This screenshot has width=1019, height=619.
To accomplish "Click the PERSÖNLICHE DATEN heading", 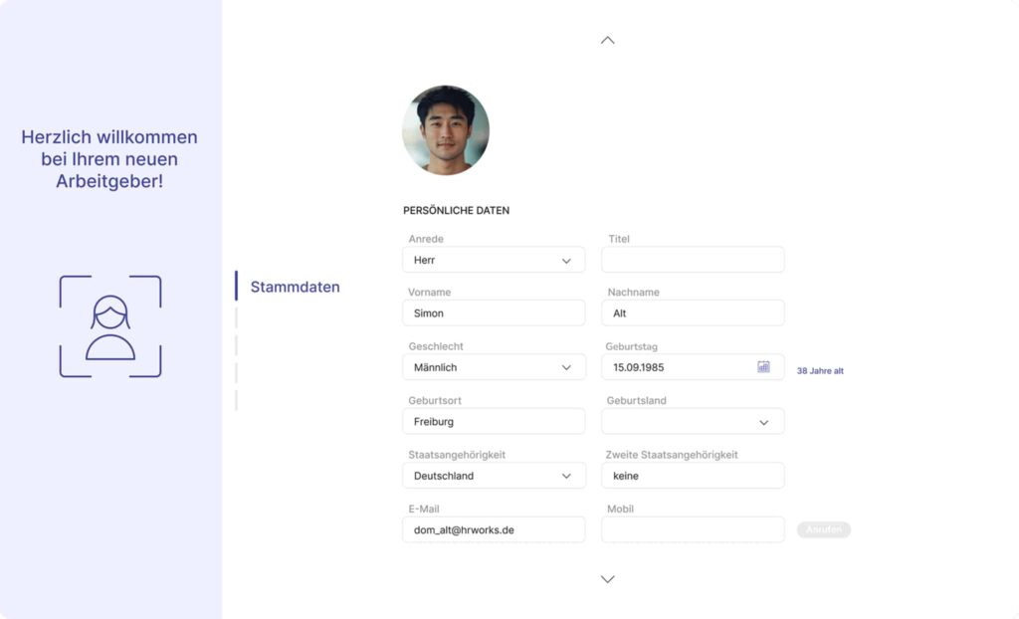I will click(456, 211).
